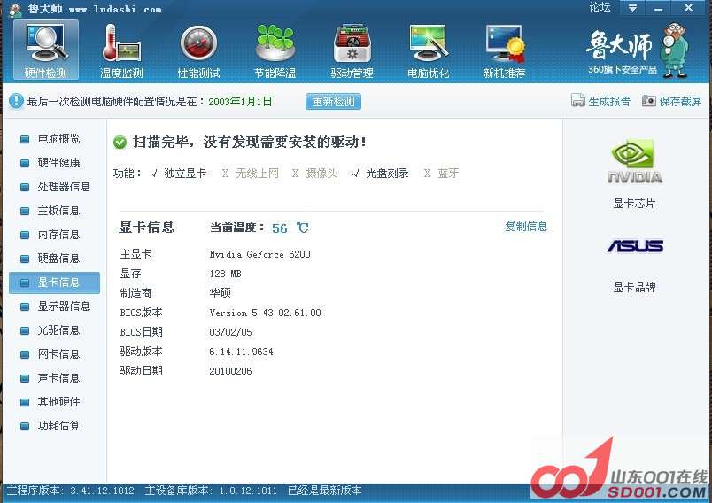The width and height of the screenshot is (712, 503).
Task: Select 硬盘信息 in the sidebar
Action: click(x=58, y=259)
